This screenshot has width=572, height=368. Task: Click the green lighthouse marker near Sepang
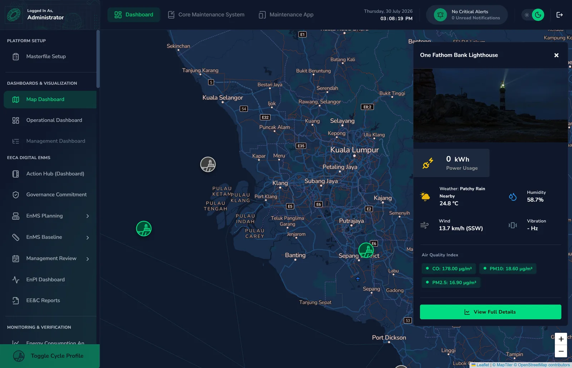click(x=366, y=250)
